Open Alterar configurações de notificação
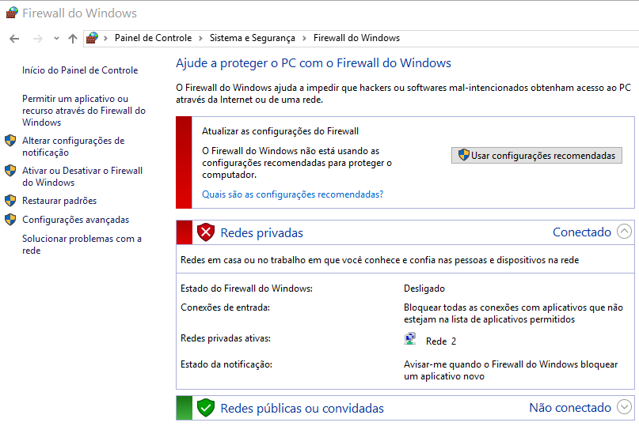This screenshot has width=639, height=430. coord(74,146)
